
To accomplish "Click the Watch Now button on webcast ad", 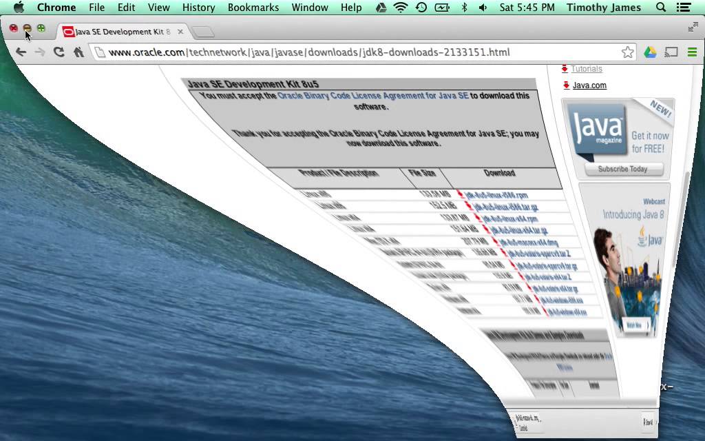I will (635, 325).
